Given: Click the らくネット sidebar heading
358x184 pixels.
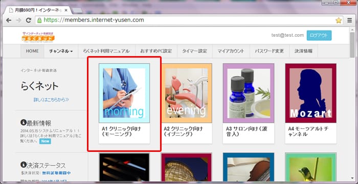Looking at the screenshot, I should tap(39, 87).
